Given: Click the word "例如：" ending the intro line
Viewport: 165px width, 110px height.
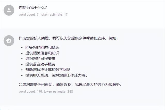Looking at the screenshot, I should [x=113, y=38].
